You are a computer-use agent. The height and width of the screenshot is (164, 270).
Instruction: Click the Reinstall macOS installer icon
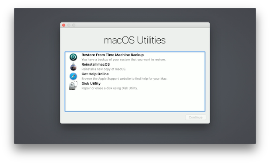point(73,67)
